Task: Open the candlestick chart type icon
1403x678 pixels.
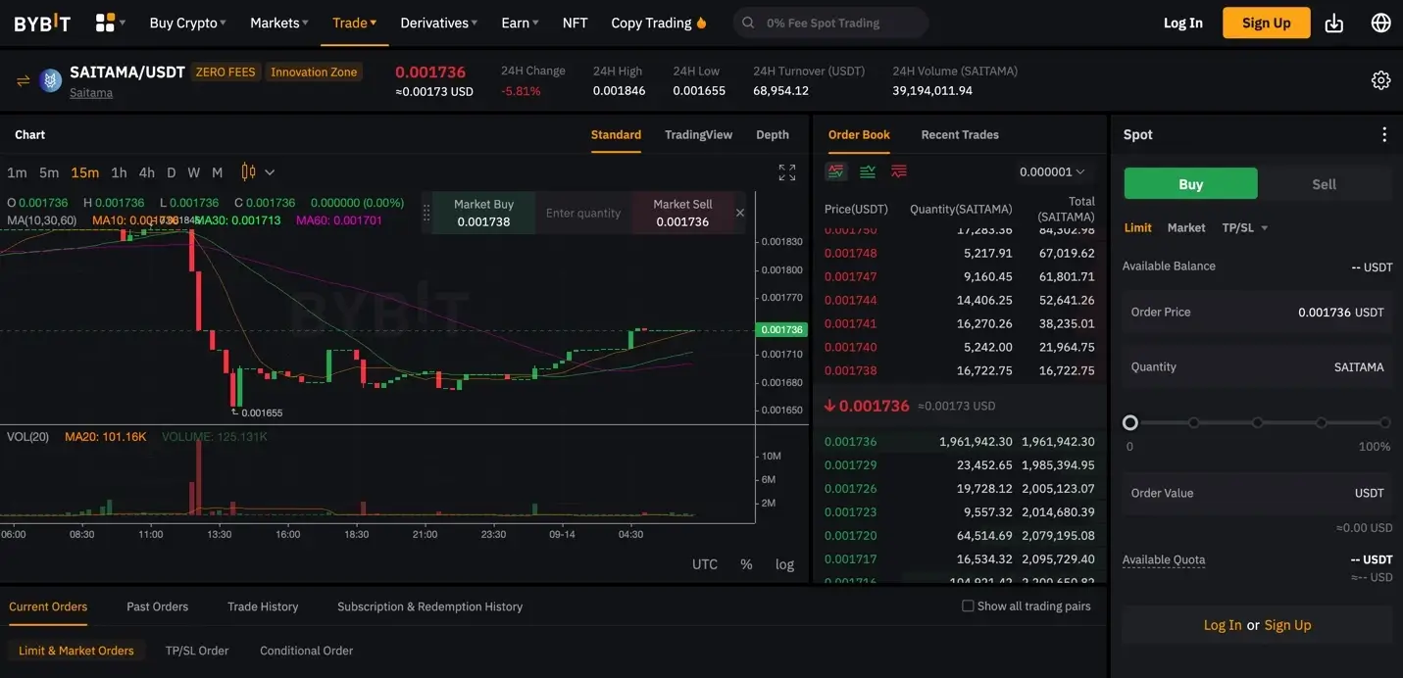Action: 248,172
